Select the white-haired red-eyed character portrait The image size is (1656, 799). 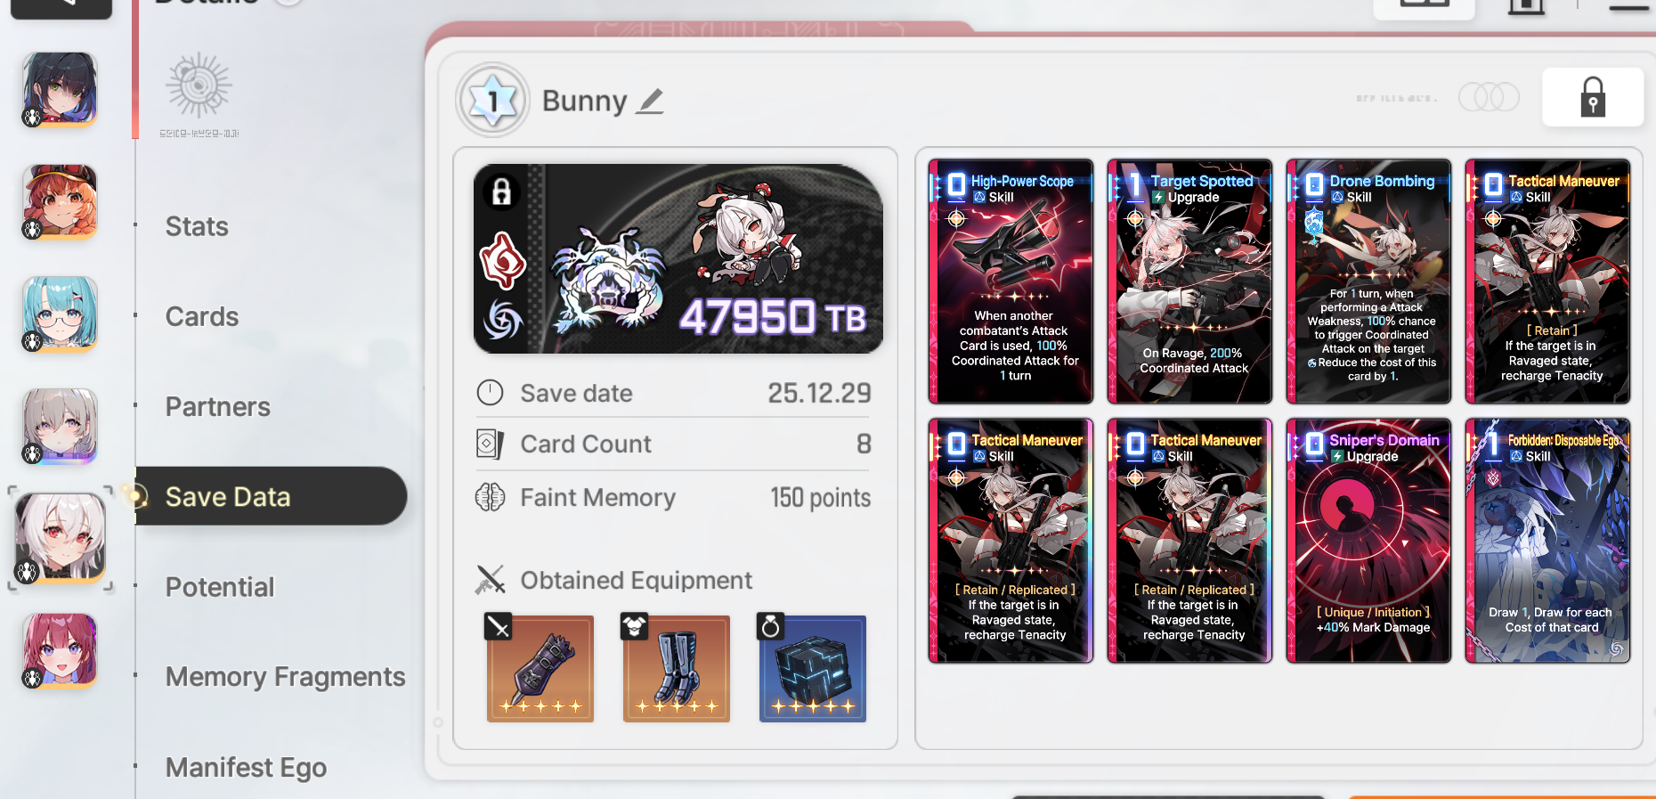[x=61, y=538]
